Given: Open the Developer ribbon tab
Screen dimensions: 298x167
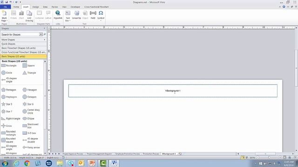Looking at the screenshot, I should 75,7.
